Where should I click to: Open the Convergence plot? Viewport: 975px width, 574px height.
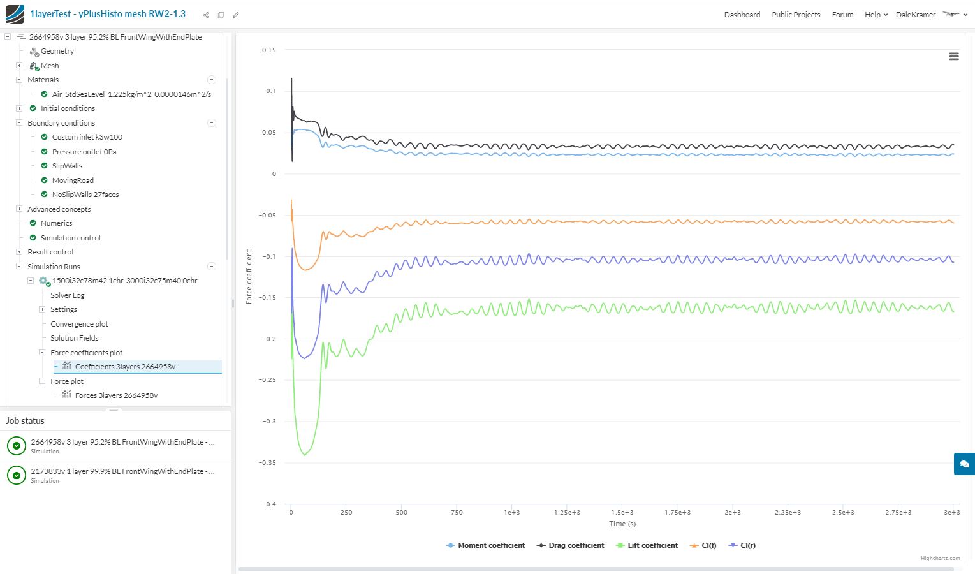[x=79, y=324]
